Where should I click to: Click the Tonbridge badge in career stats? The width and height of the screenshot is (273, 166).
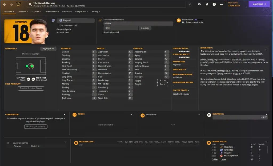[221, 150]
